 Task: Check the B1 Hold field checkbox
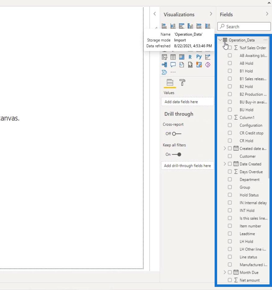point(230,71)
